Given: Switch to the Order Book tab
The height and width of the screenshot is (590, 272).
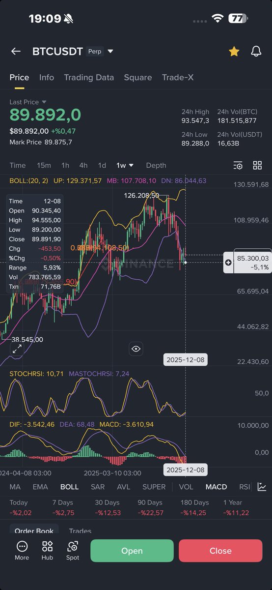Looking at the screenshot, I should 34,531.
